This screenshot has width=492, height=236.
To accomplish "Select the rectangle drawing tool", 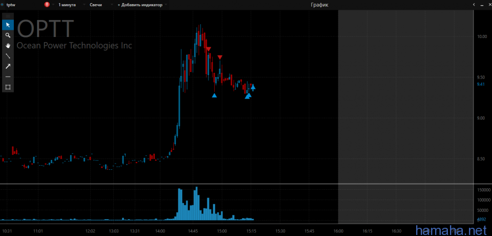I will point(8,87).
